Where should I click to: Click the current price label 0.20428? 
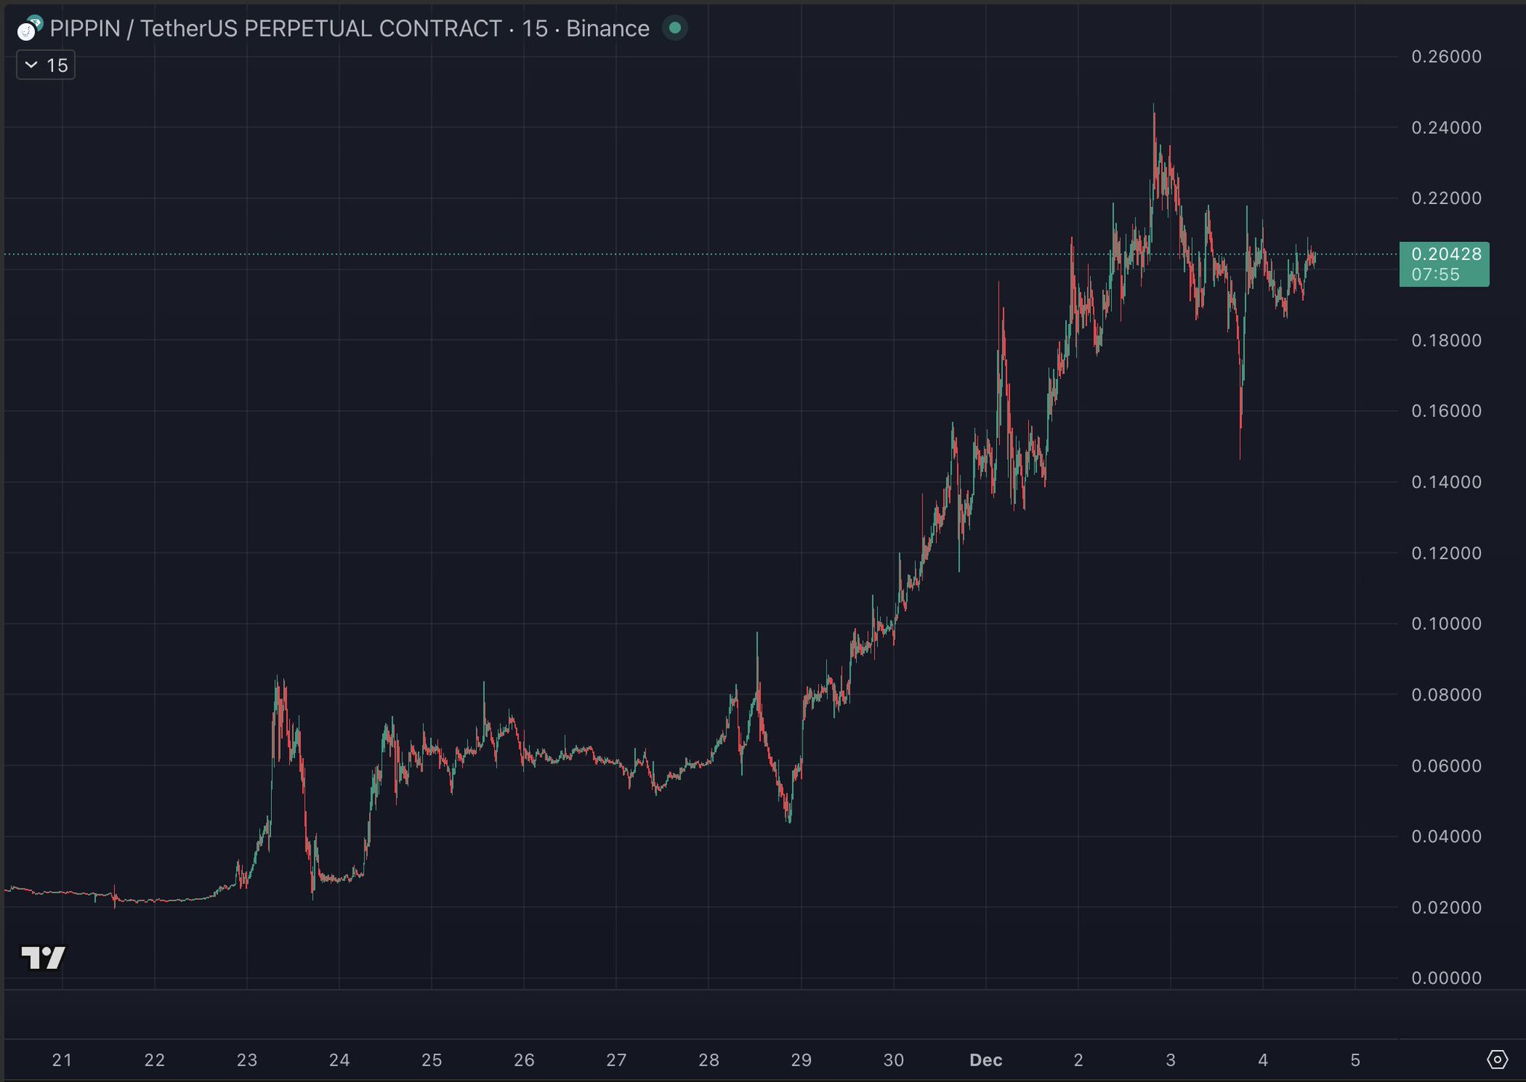[x=1446, y=254]
